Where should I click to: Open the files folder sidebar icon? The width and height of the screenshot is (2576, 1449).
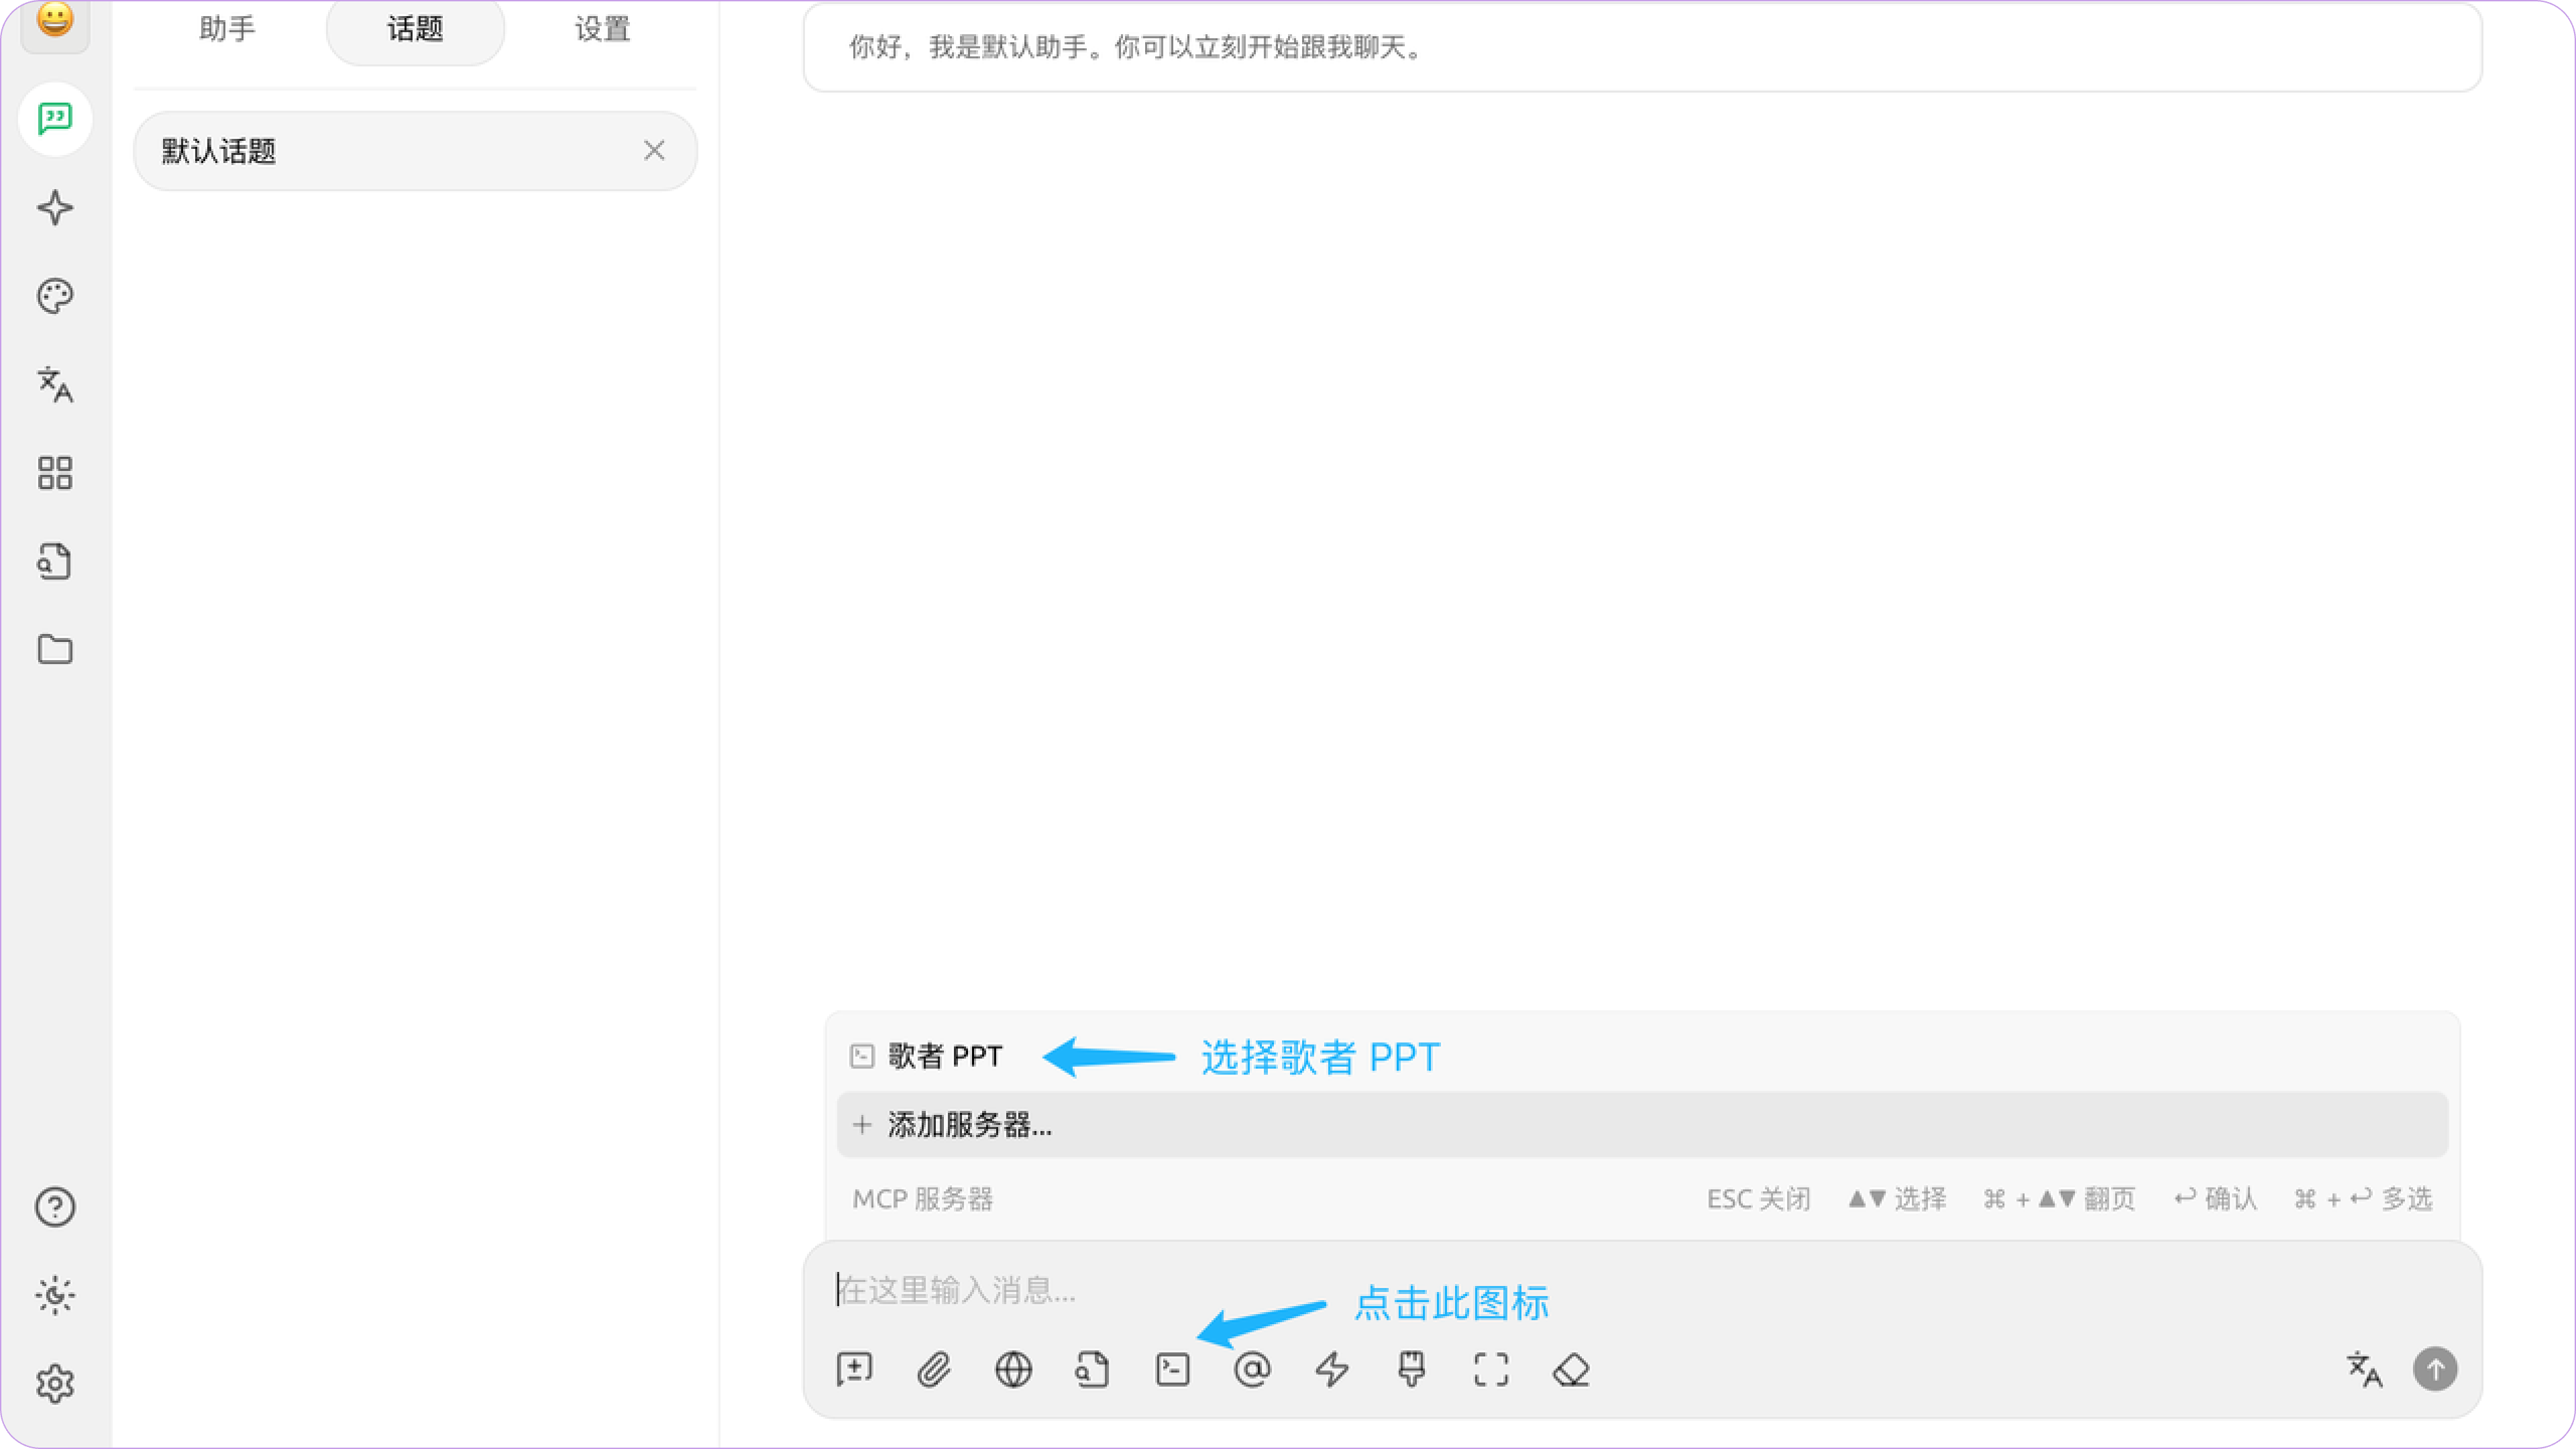coord(55,650)
